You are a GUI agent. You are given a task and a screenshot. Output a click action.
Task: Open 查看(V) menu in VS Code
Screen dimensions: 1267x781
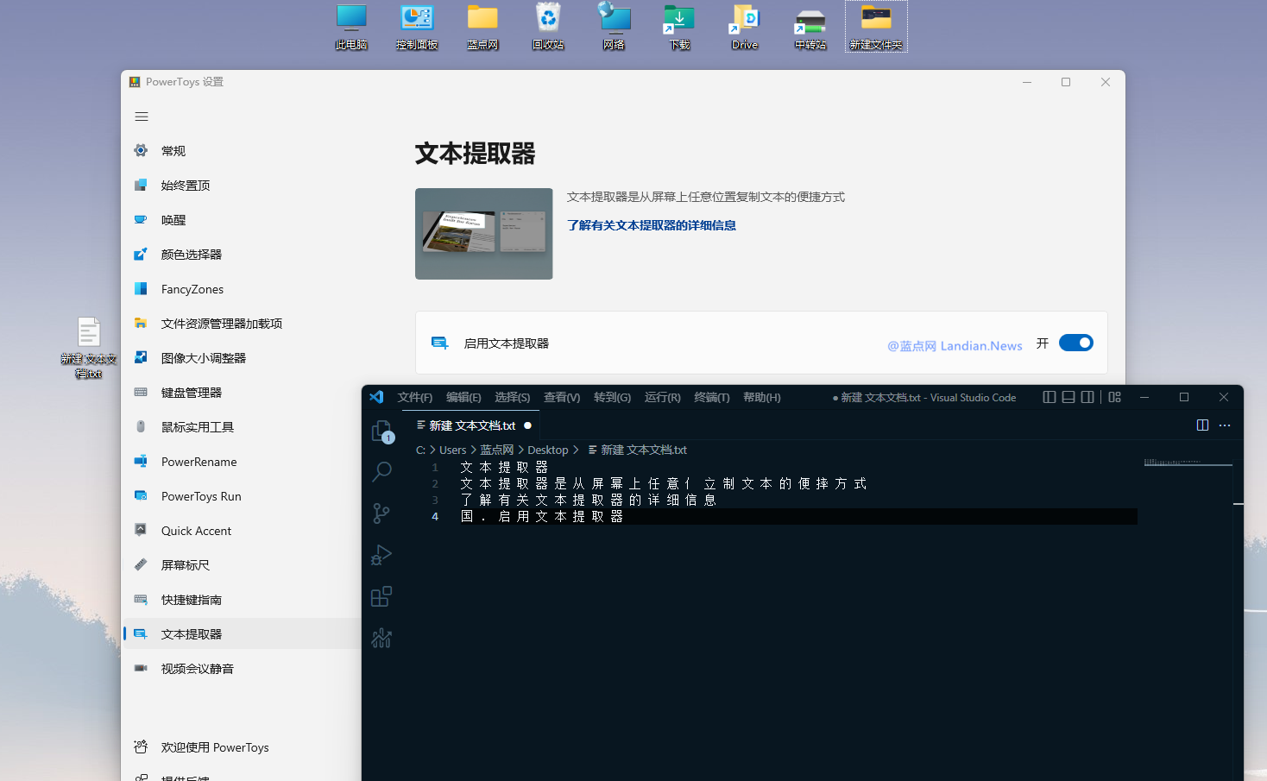click(562, 397)
